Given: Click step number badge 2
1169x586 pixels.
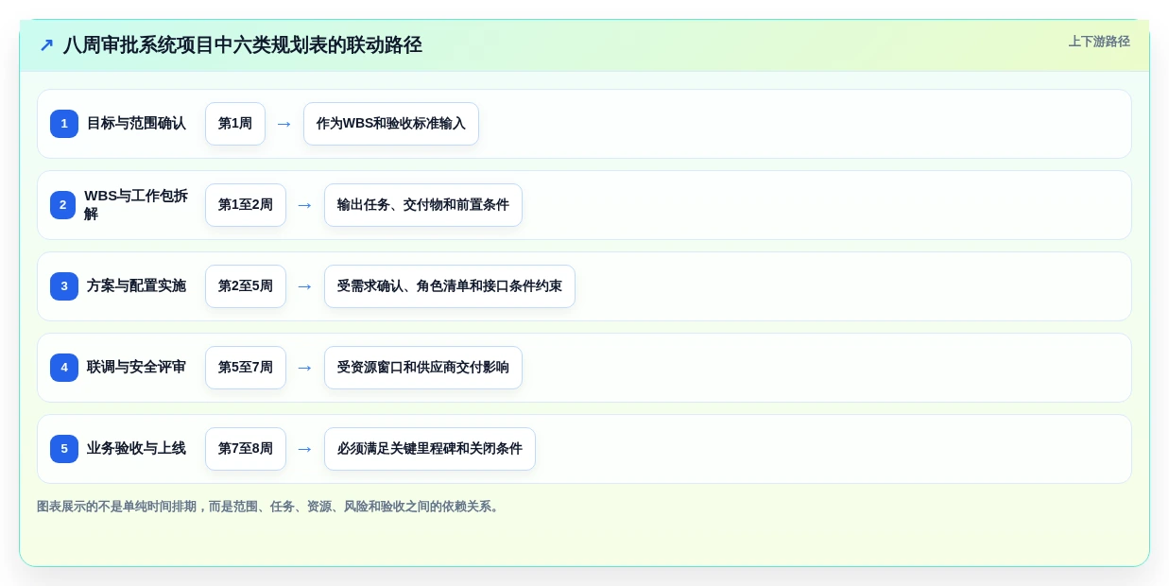Looking at the screenshot, I should 62,205.
